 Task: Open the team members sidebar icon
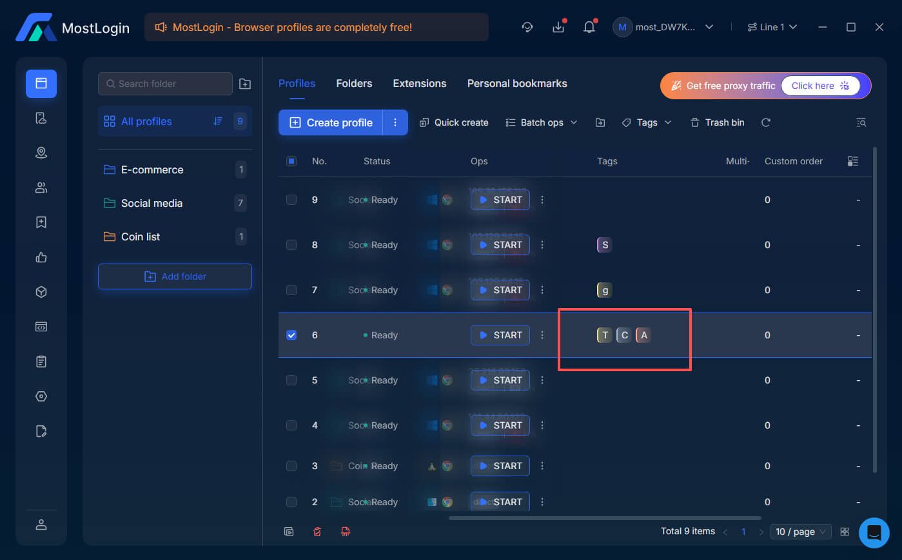click(41, 187)
